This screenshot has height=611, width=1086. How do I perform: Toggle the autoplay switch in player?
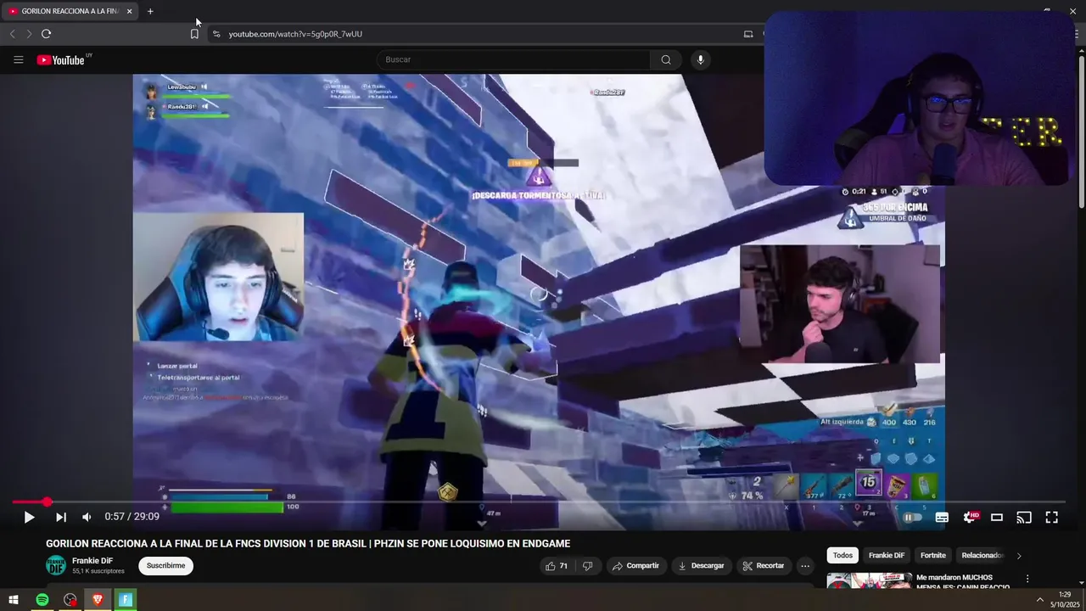point(913,517)
